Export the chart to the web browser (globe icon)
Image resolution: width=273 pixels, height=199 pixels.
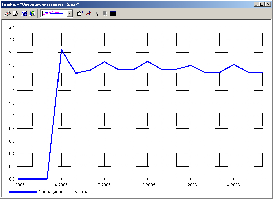[x=32, y=14]
